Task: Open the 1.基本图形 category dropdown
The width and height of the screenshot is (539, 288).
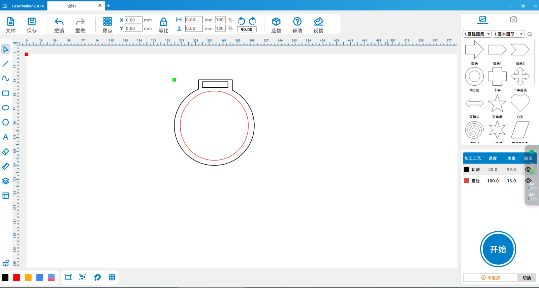Action: coord(508,34)
